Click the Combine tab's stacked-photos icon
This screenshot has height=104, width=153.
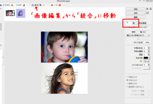point(33,5)
